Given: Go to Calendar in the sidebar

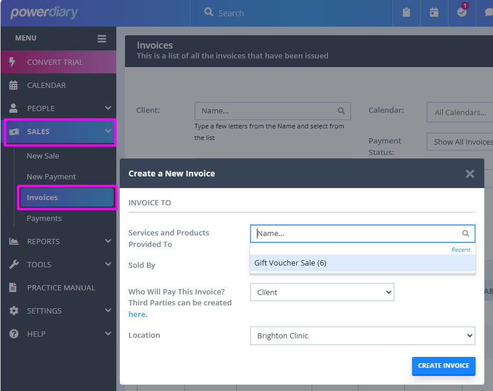Looking at the screenshot, I should [x=58, y=85].
